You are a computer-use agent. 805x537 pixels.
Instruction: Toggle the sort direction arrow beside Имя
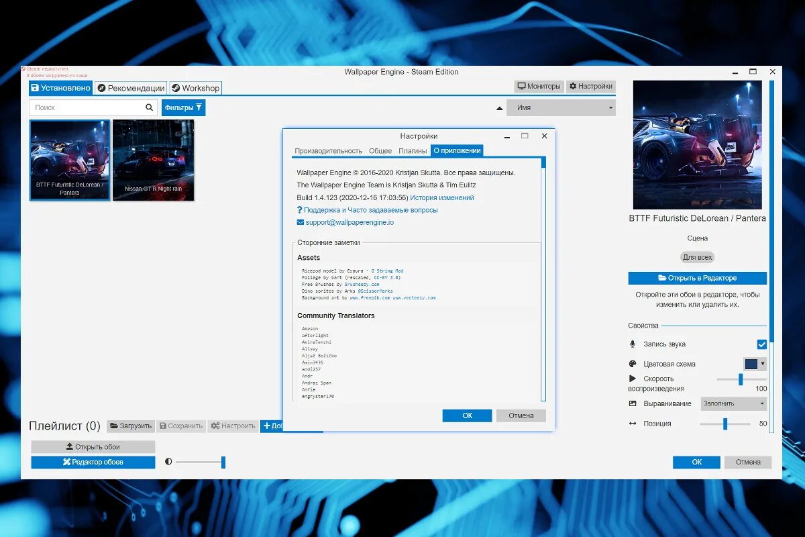[x=499, y=108]
